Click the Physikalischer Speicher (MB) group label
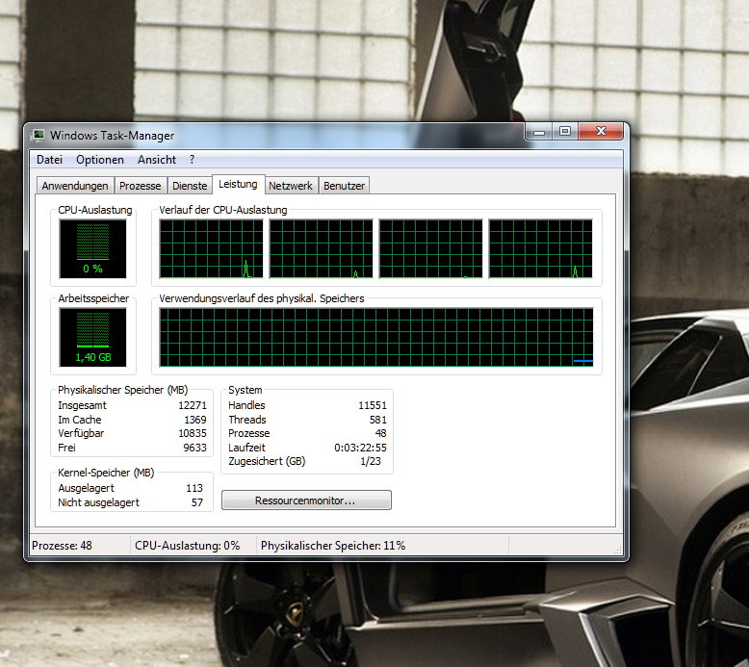The image size is (749, 667). (x=123, y=390)
